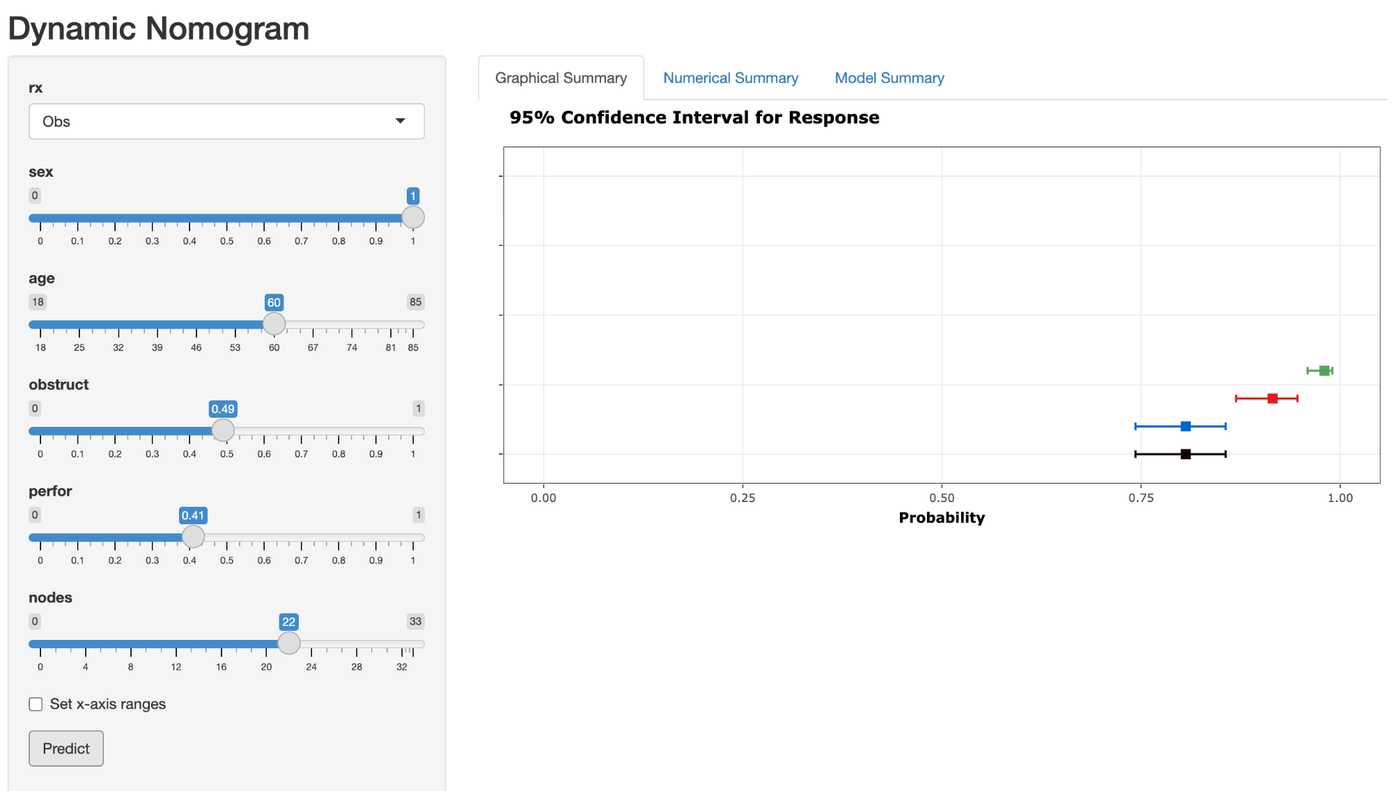The image size is (1393, 791).
Task: Open the rx treatment dropdown
Action: click(226, 121)
